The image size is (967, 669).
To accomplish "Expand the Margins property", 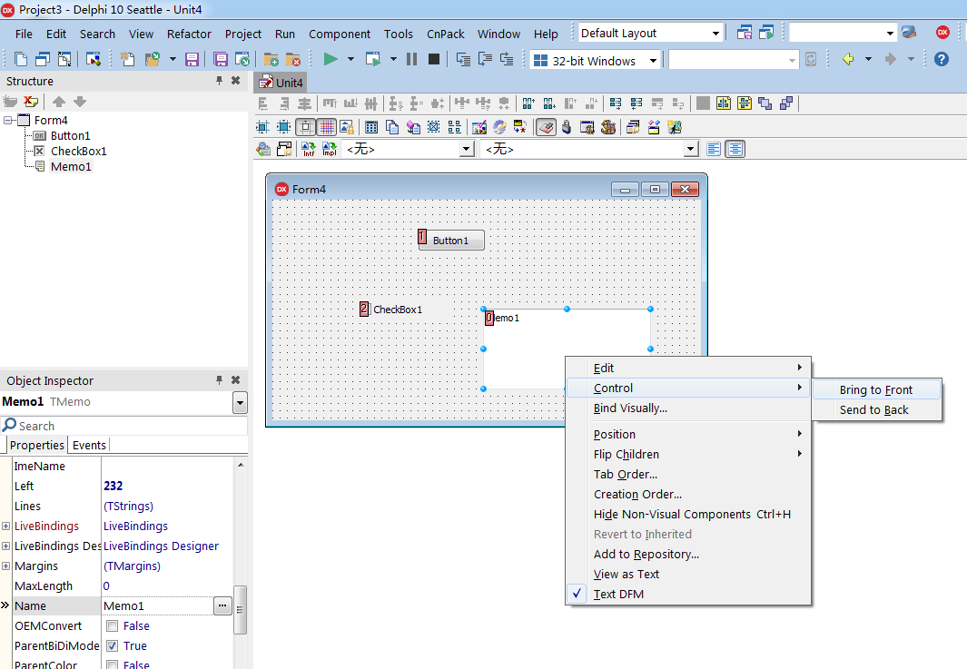I will point(5,566).
